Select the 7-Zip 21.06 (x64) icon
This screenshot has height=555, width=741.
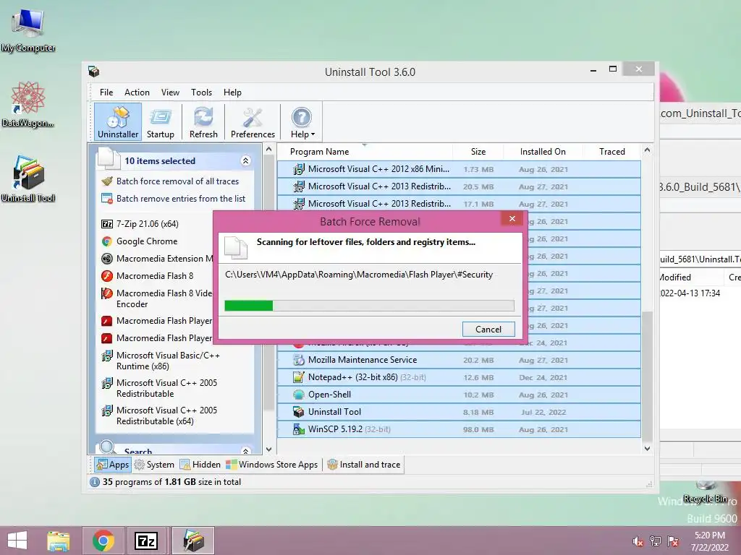(107, 224)
